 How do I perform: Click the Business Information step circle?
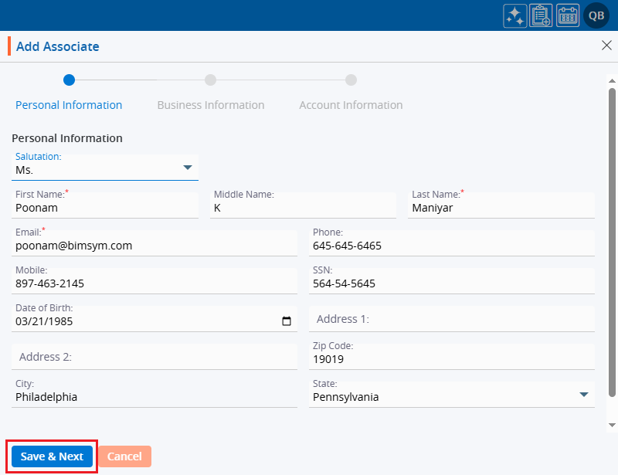tap(210, 80)
